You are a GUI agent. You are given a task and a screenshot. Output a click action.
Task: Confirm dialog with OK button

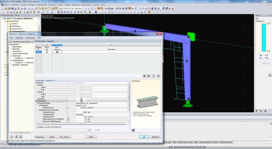tap(144, 137)
